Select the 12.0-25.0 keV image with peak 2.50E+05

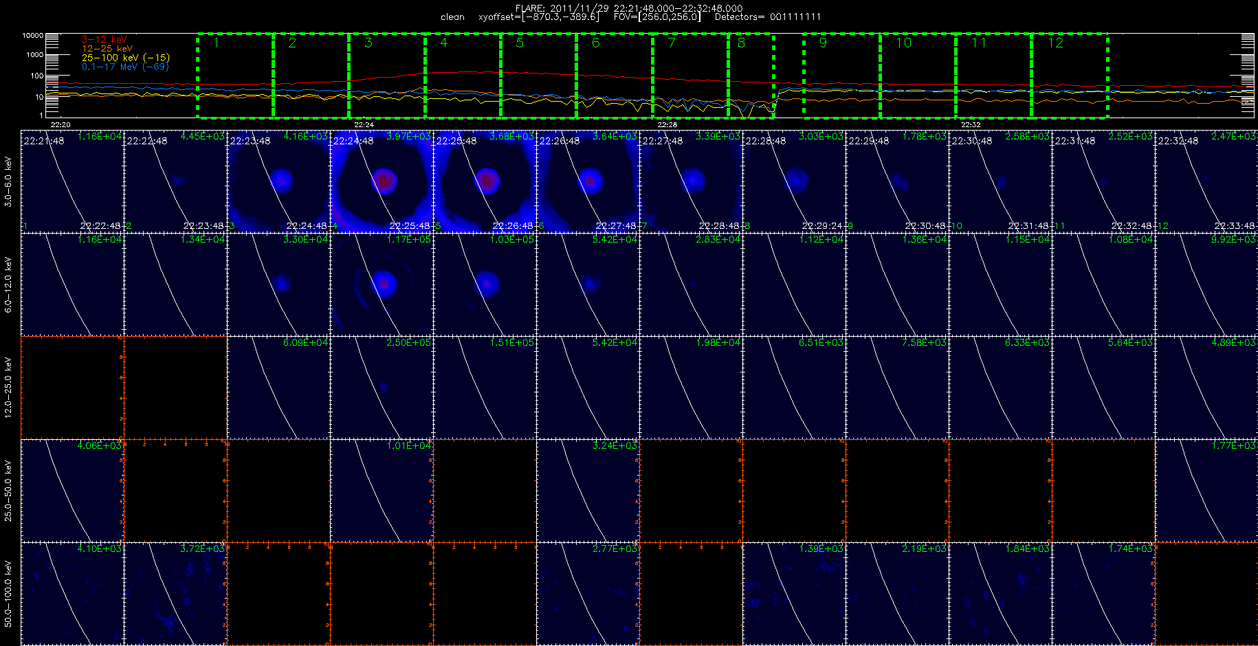point(382,388)
